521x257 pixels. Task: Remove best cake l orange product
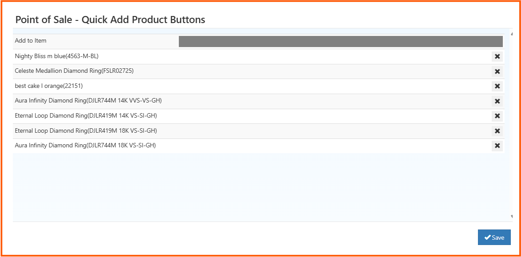pyautogui.click(x=497, y=86)
